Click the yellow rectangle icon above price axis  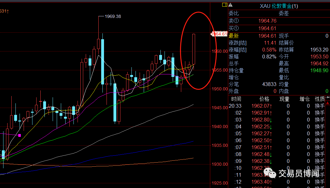point(224,5)
